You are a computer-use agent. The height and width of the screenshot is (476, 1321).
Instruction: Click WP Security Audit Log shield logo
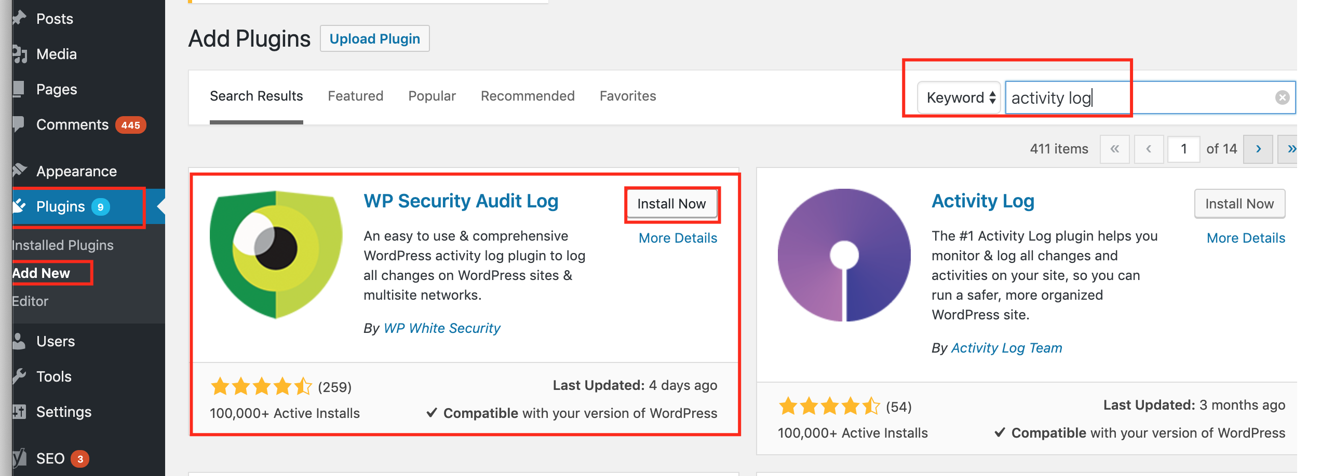point(276,255)
